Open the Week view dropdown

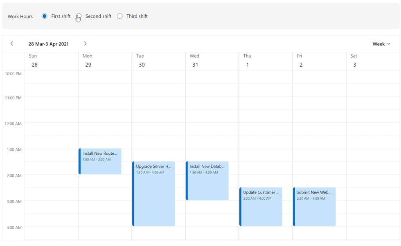(x=381, y=44)
